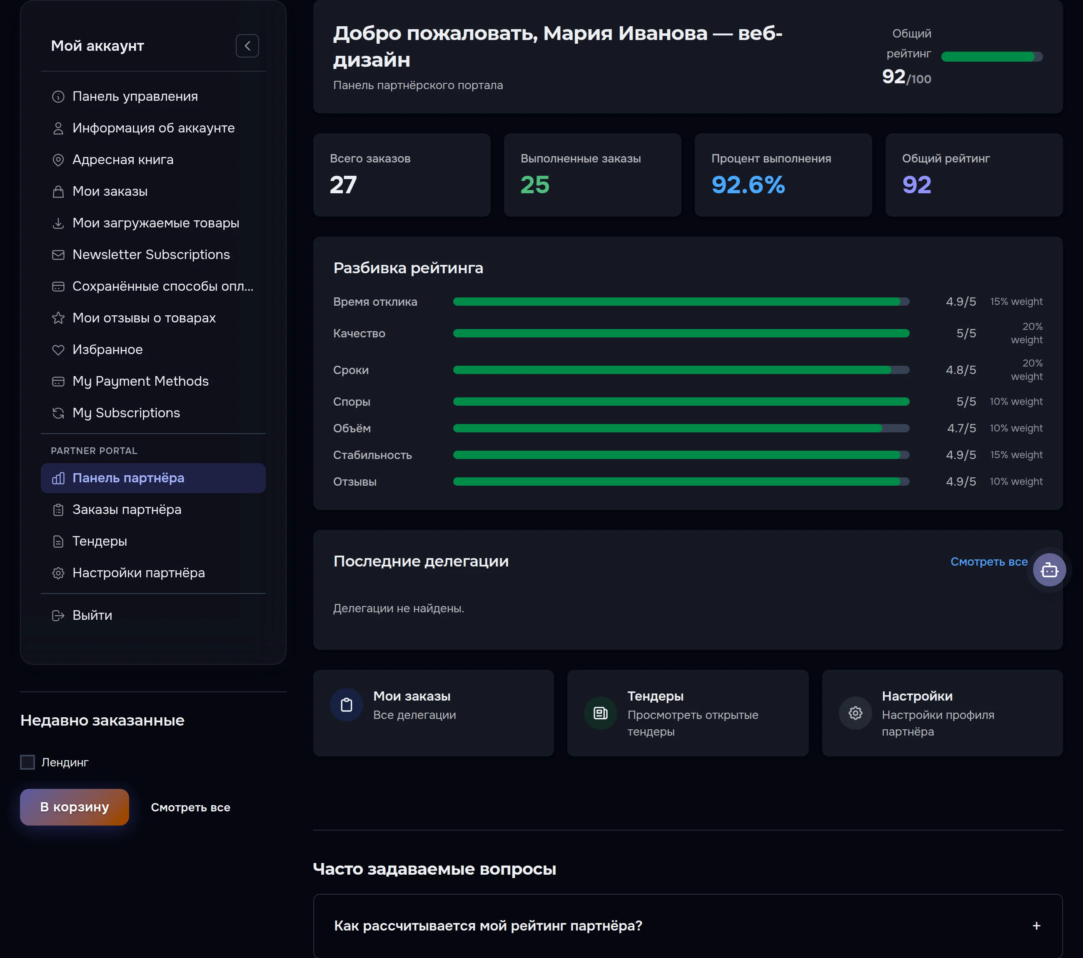
Task: Click the download icon beside Мои загружаемые товары
Action: [x=58, y=223]
